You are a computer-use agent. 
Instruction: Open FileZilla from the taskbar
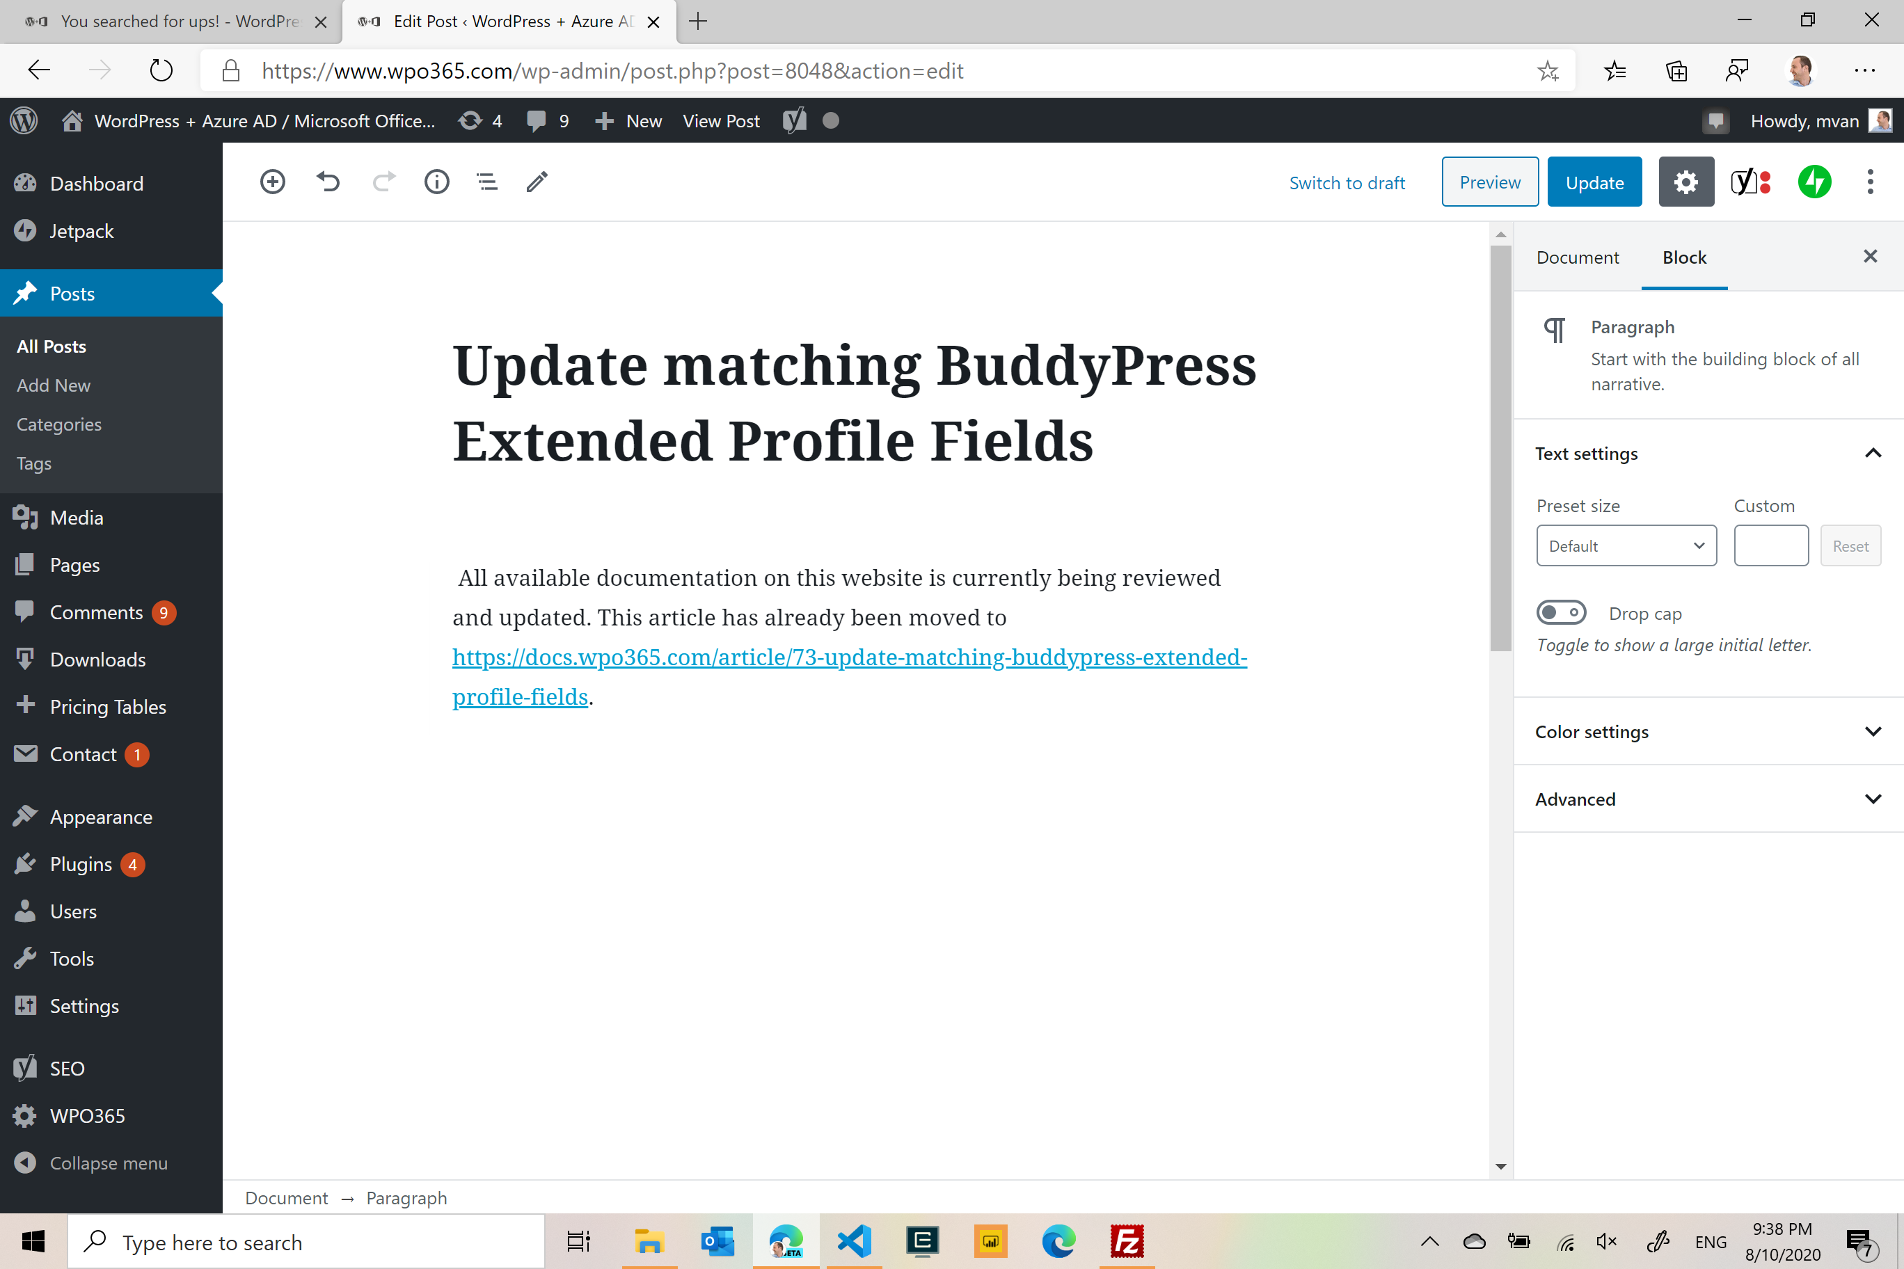pyautogui.click(x=1127, y=1241)
